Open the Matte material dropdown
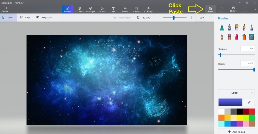Viewport: 258px width, 134px height. coord(236,93)
